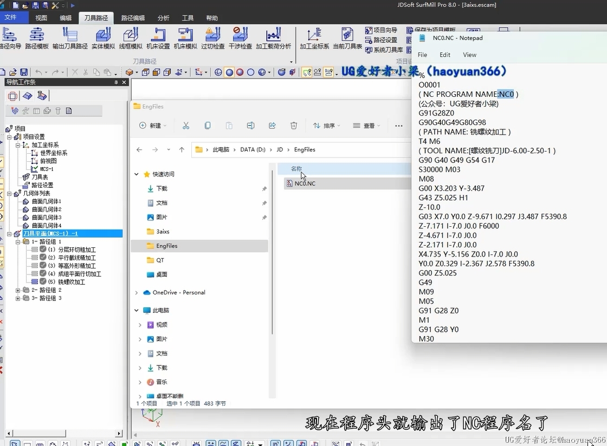
Task: Go up one folder level in Explorer
Action: pos(182,149)
